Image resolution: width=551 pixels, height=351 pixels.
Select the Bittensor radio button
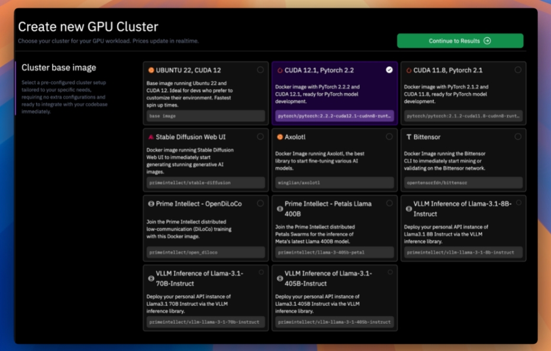(518, 136)
